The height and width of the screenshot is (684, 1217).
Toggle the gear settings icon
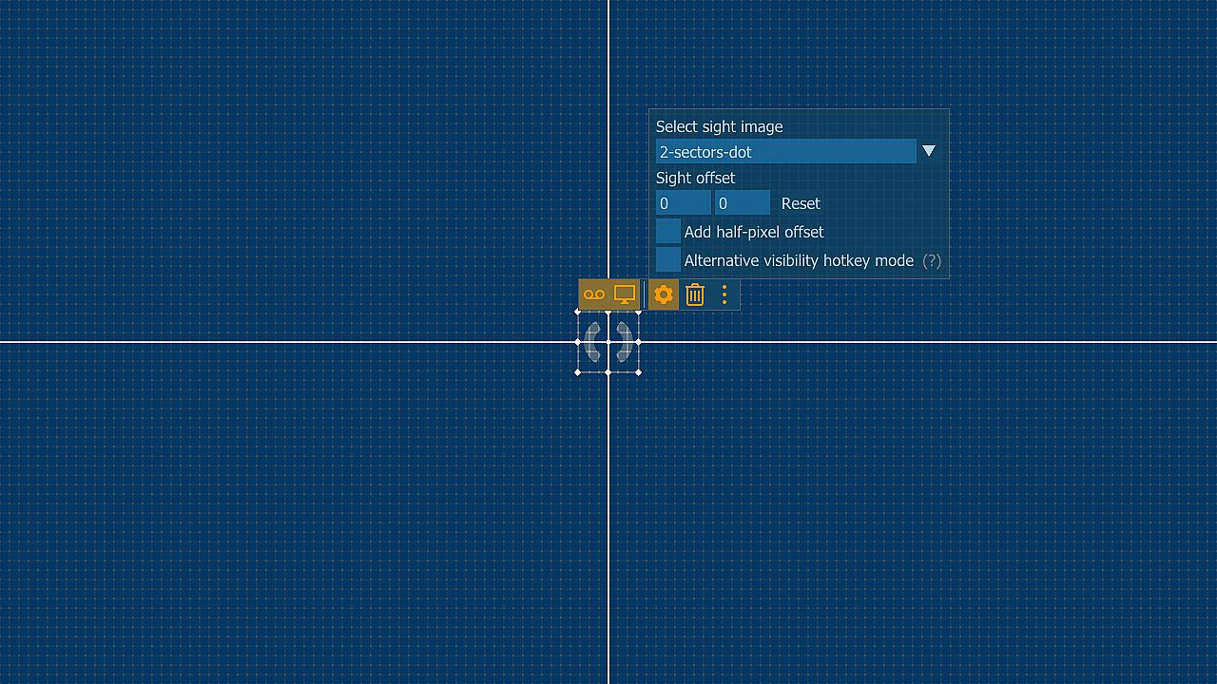click(664, 294)
